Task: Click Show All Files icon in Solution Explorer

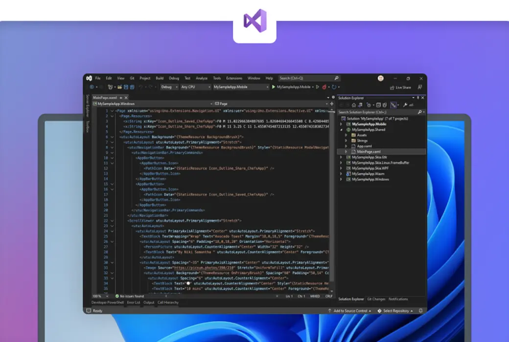Action: (x=385, y=105)
